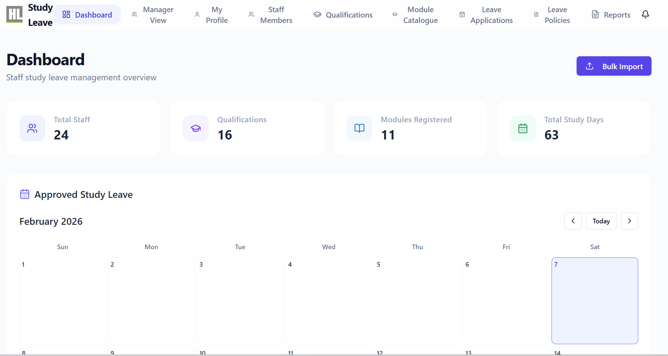Select calendar day 4 cell
The height and width of the screenshot is (356, 668).
(329, 301)
